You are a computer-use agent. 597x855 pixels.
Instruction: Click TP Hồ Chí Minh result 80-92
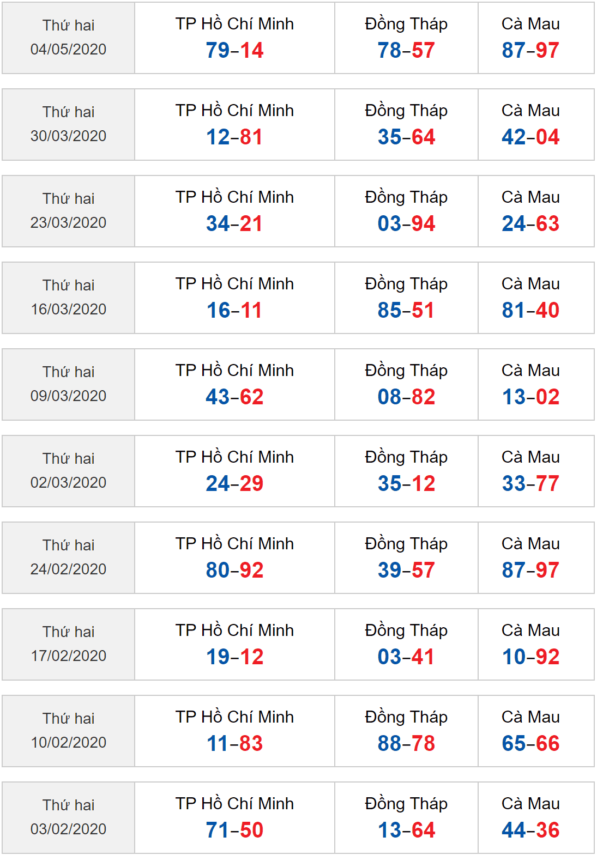click(x=234, y=570)
